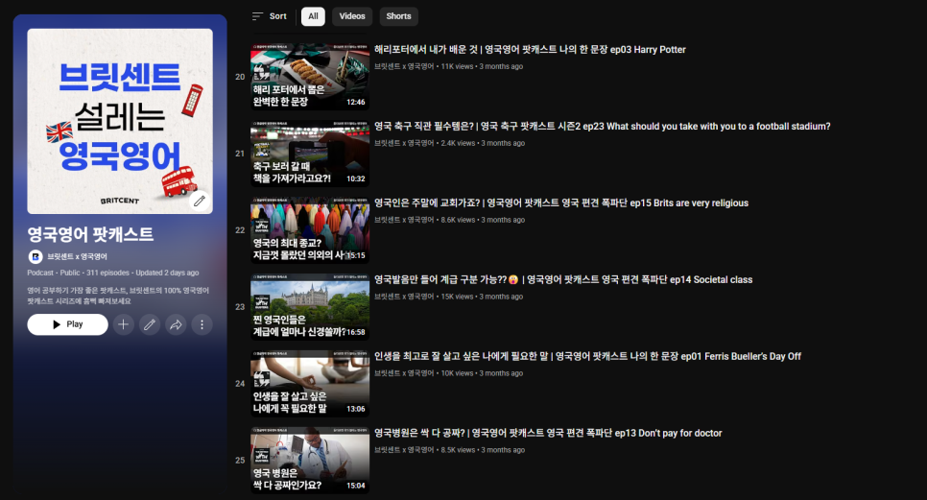This screenshot has height=500, width=927.
Task: Click channel name under Harry Potter video
Action: click(x=404, y=67)
